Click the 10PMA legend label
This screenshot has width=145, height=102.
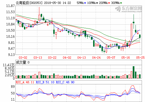(91, 3)
